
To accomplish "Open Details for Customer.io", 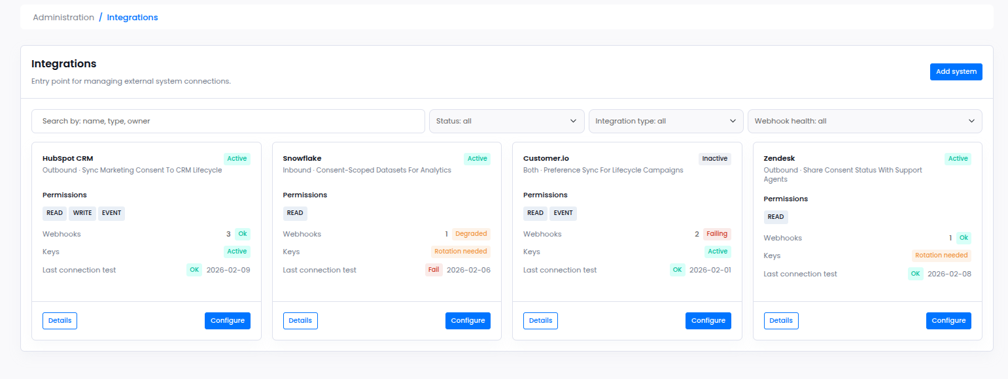I will tap(540, 320).
